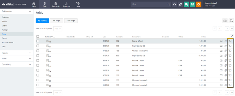View invoice 66 details icon
Screen dimensions: 235x96
point(48,60)
